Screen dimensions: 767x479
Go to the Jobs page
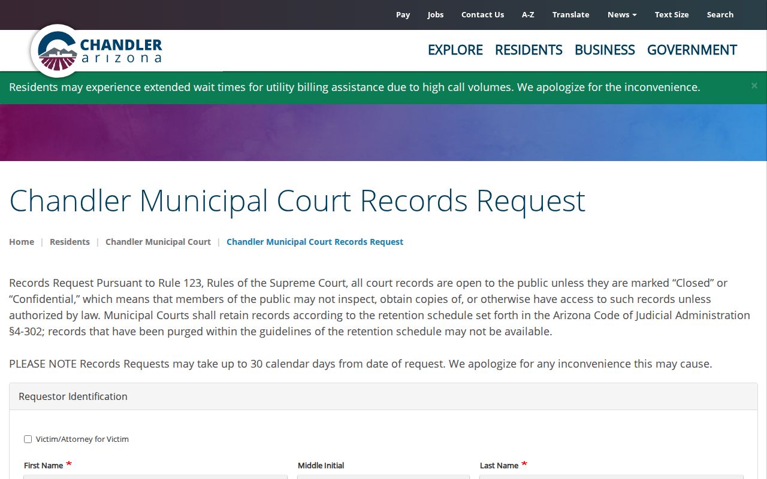(x=436, y=14)
